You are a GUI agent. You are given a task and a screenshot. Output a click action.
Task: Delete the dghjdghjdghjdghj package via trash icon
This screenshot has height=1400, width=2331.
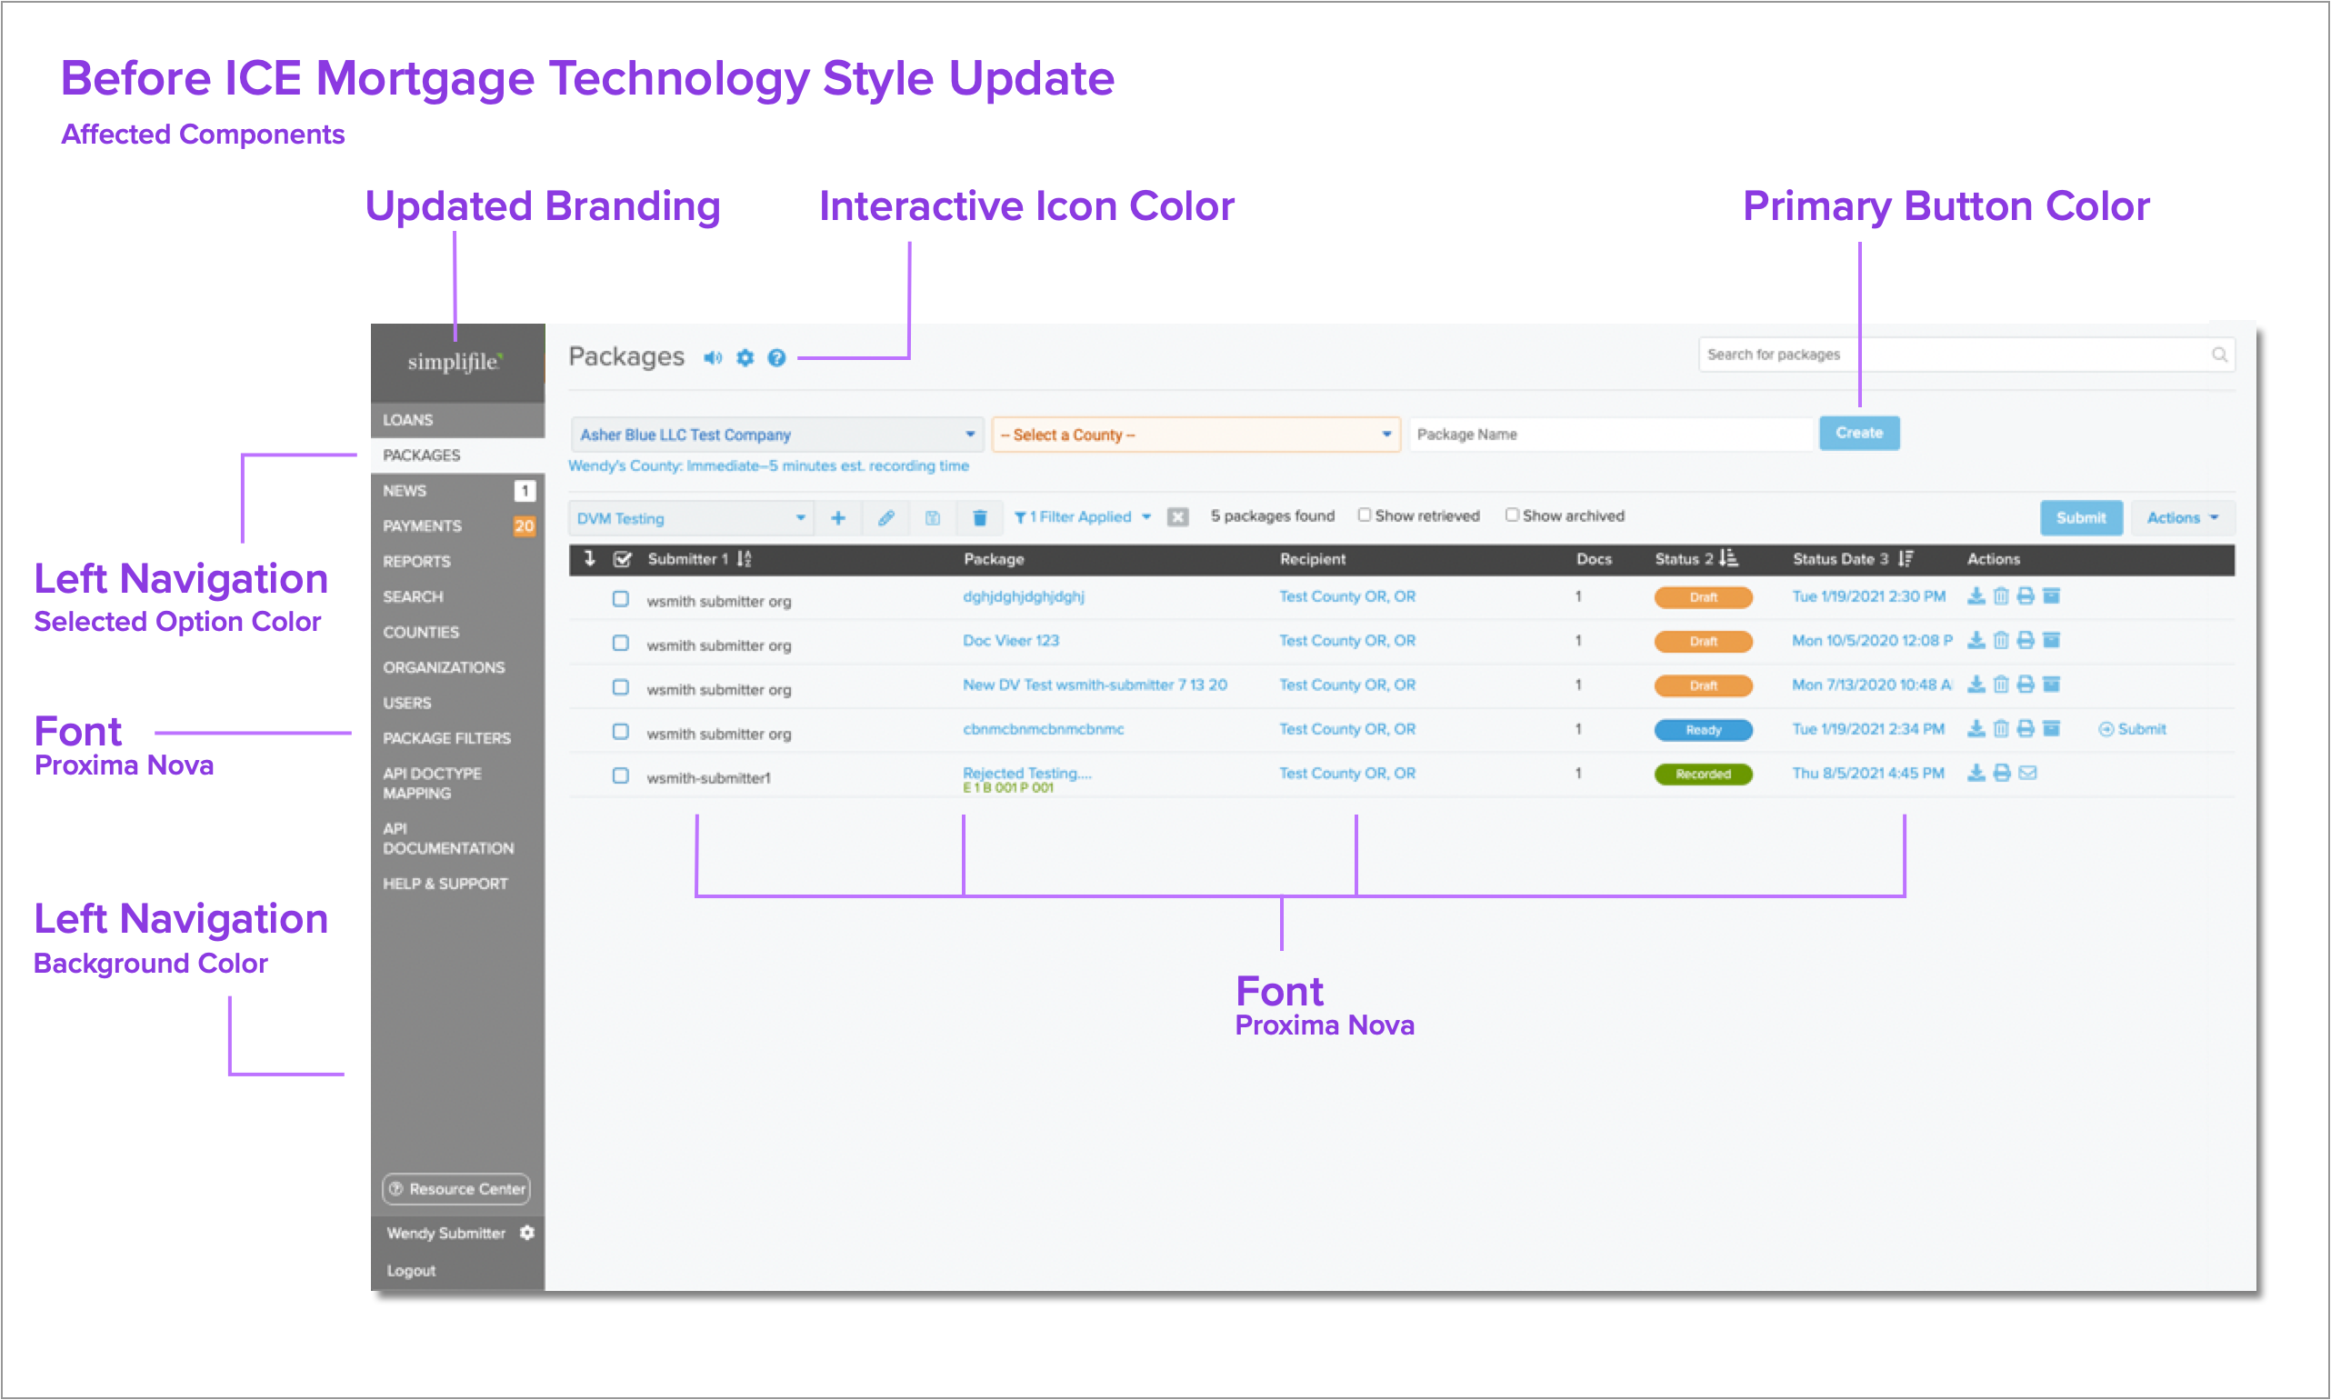coord(2001,596)
